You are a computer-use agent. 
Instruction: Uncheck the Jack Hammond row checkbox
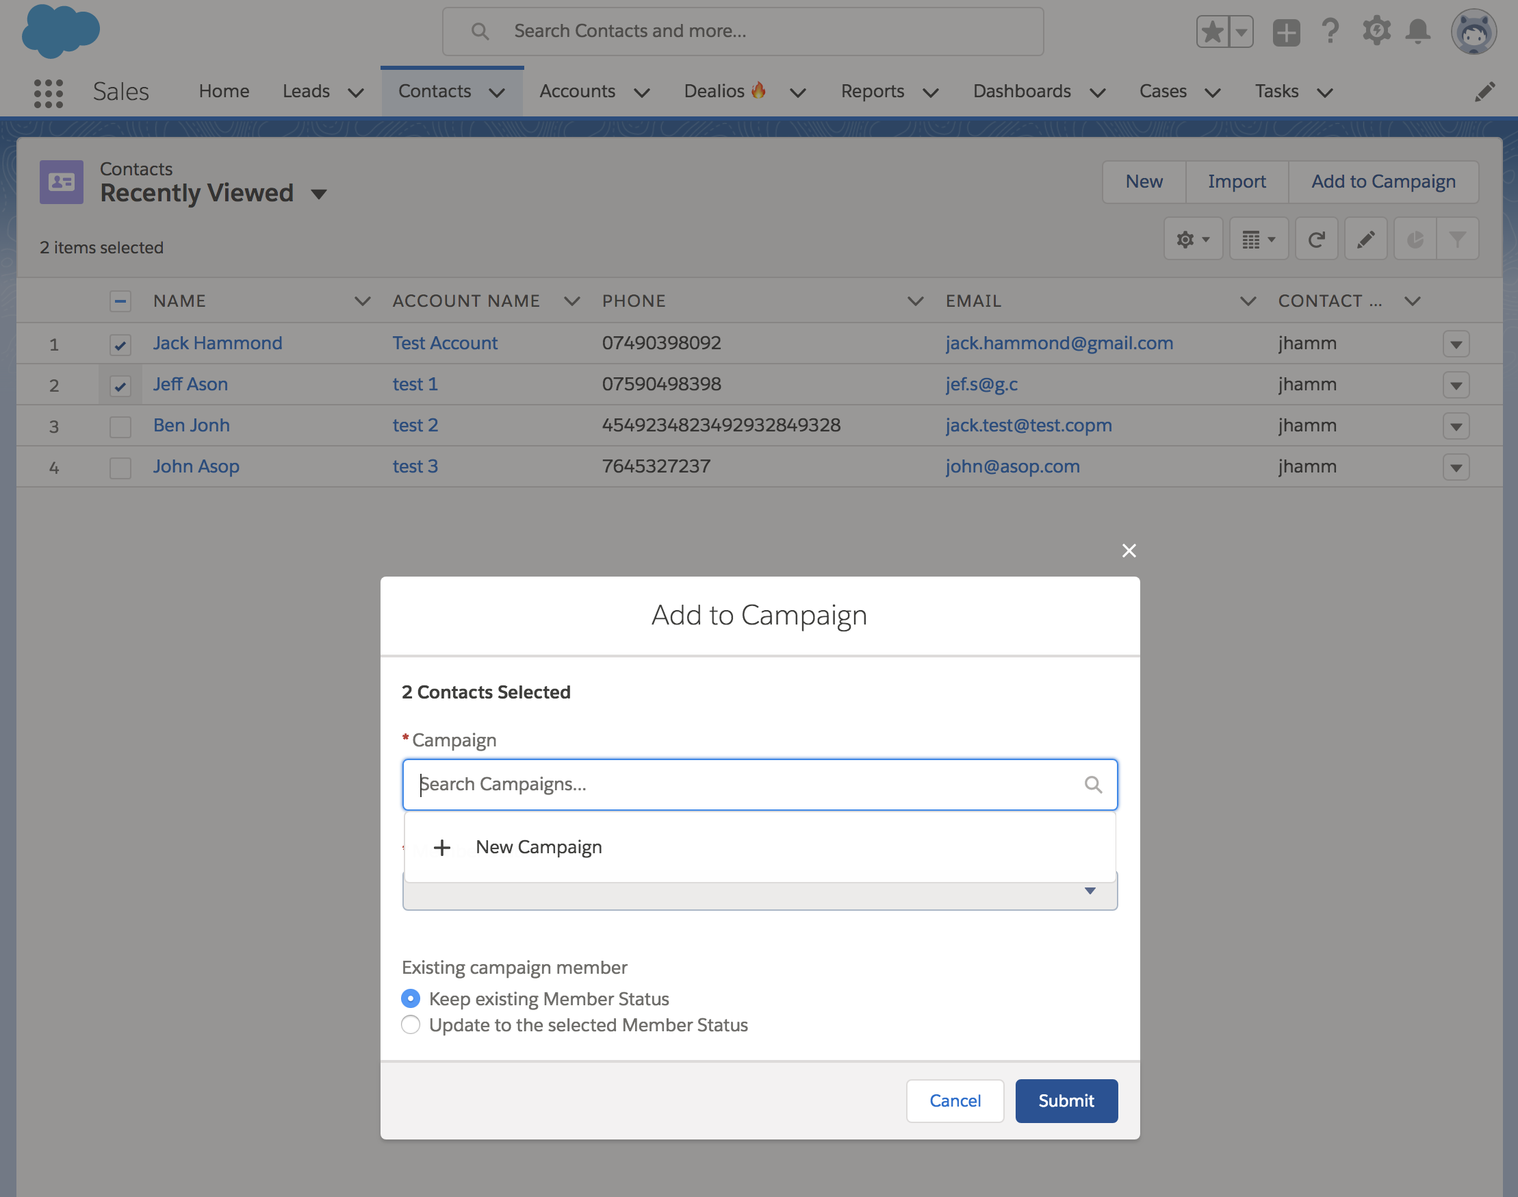tap(120, 345)
